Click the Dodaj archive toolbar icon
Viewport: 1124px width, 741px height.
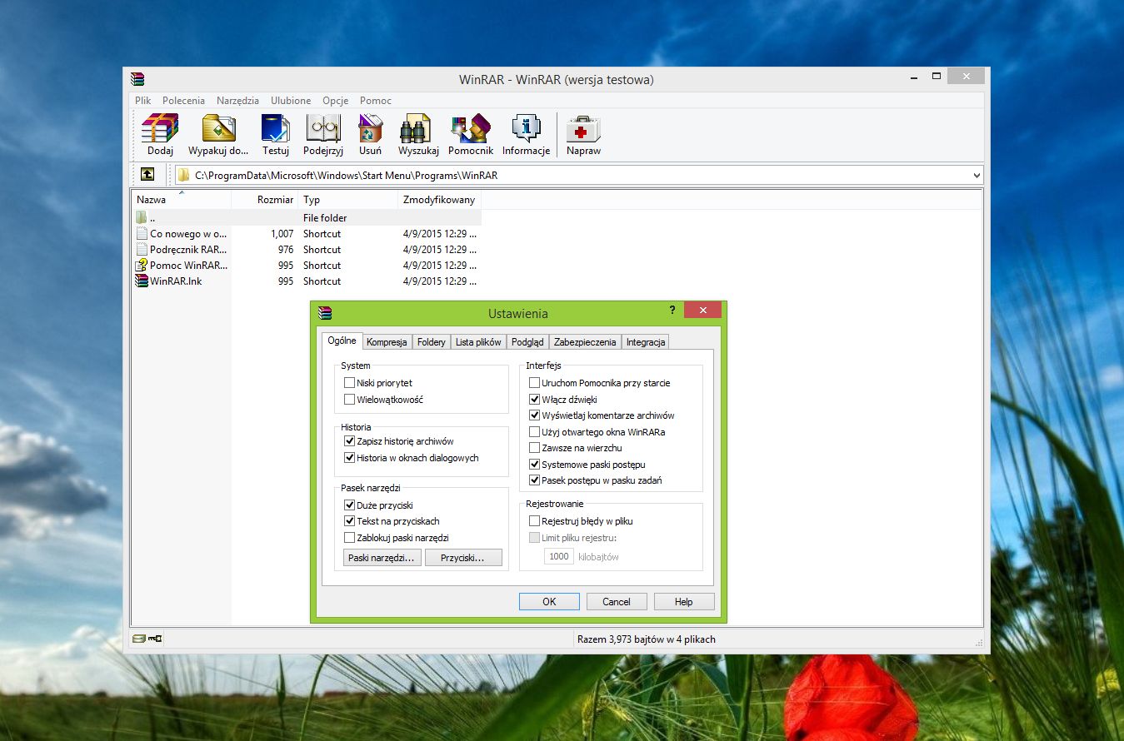point(160,135)
